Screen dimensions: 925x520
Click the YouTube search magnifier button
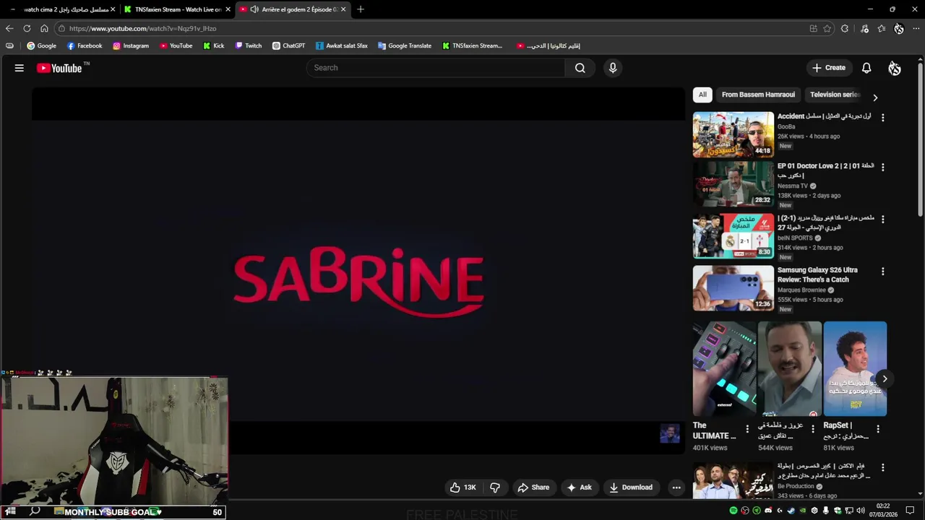coord(580,68)
